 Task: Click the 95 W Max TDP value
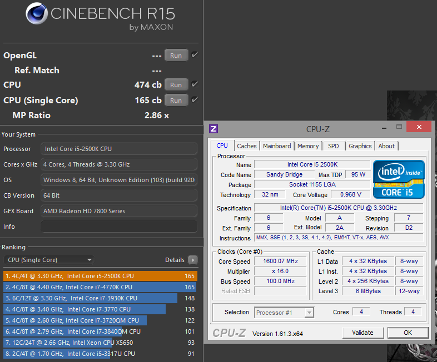pos(358,174)
